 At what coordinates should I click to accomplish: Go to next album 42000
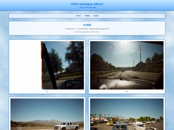(x=96, y=16)
